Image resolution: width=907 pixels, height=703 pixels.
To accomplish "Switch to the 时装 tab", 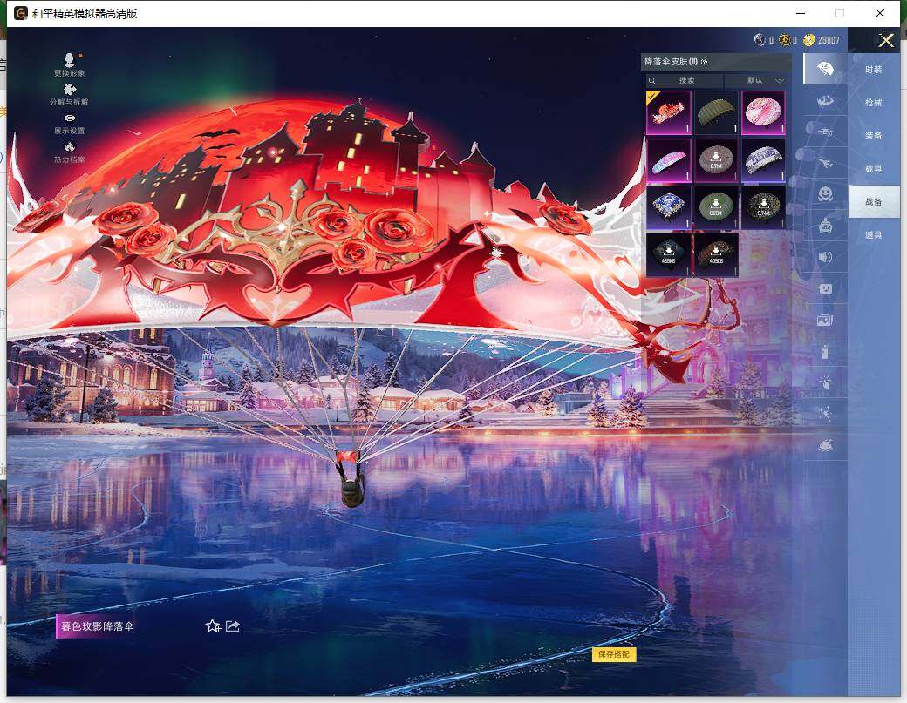I will click(x=874, y=70).
